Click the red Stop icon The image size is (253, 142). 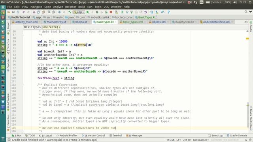pos(111,12)
